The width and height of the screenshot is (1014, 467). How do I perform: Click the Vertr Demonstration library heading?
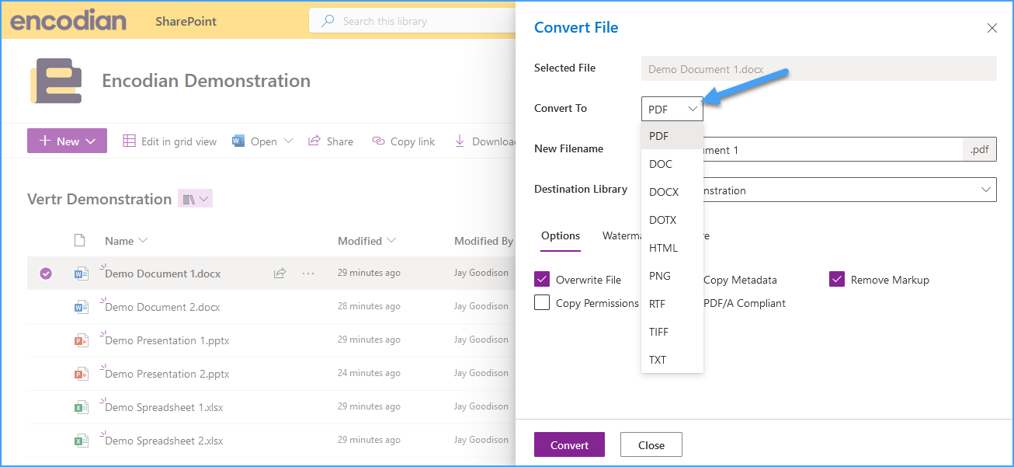coord(99,199)
